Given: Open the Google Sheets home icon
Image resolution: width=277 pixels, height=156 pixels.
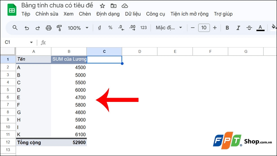Looking at the screenshot, I should coord(12,10).
